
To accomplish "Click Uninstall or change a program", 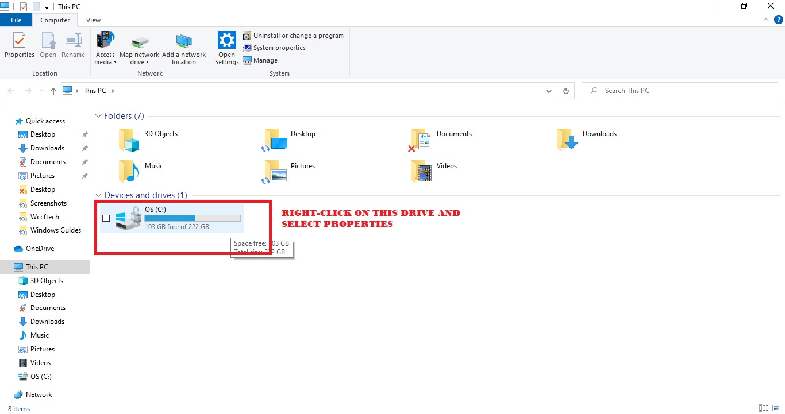I will click(293, 36).
